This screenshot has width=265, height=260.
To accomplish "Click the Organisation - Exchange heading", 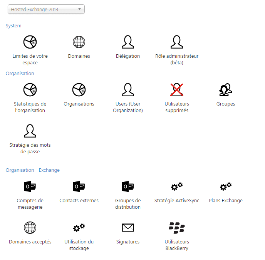I will [33, 170].
